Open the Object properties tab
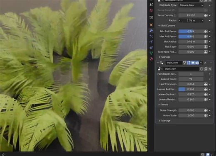Screen dimensions: 216x156 click(x=151, y=25)
